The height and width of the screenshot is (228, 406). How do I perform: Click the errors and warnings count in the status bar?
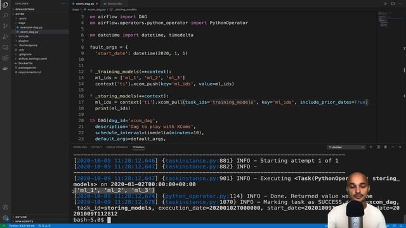44,226
